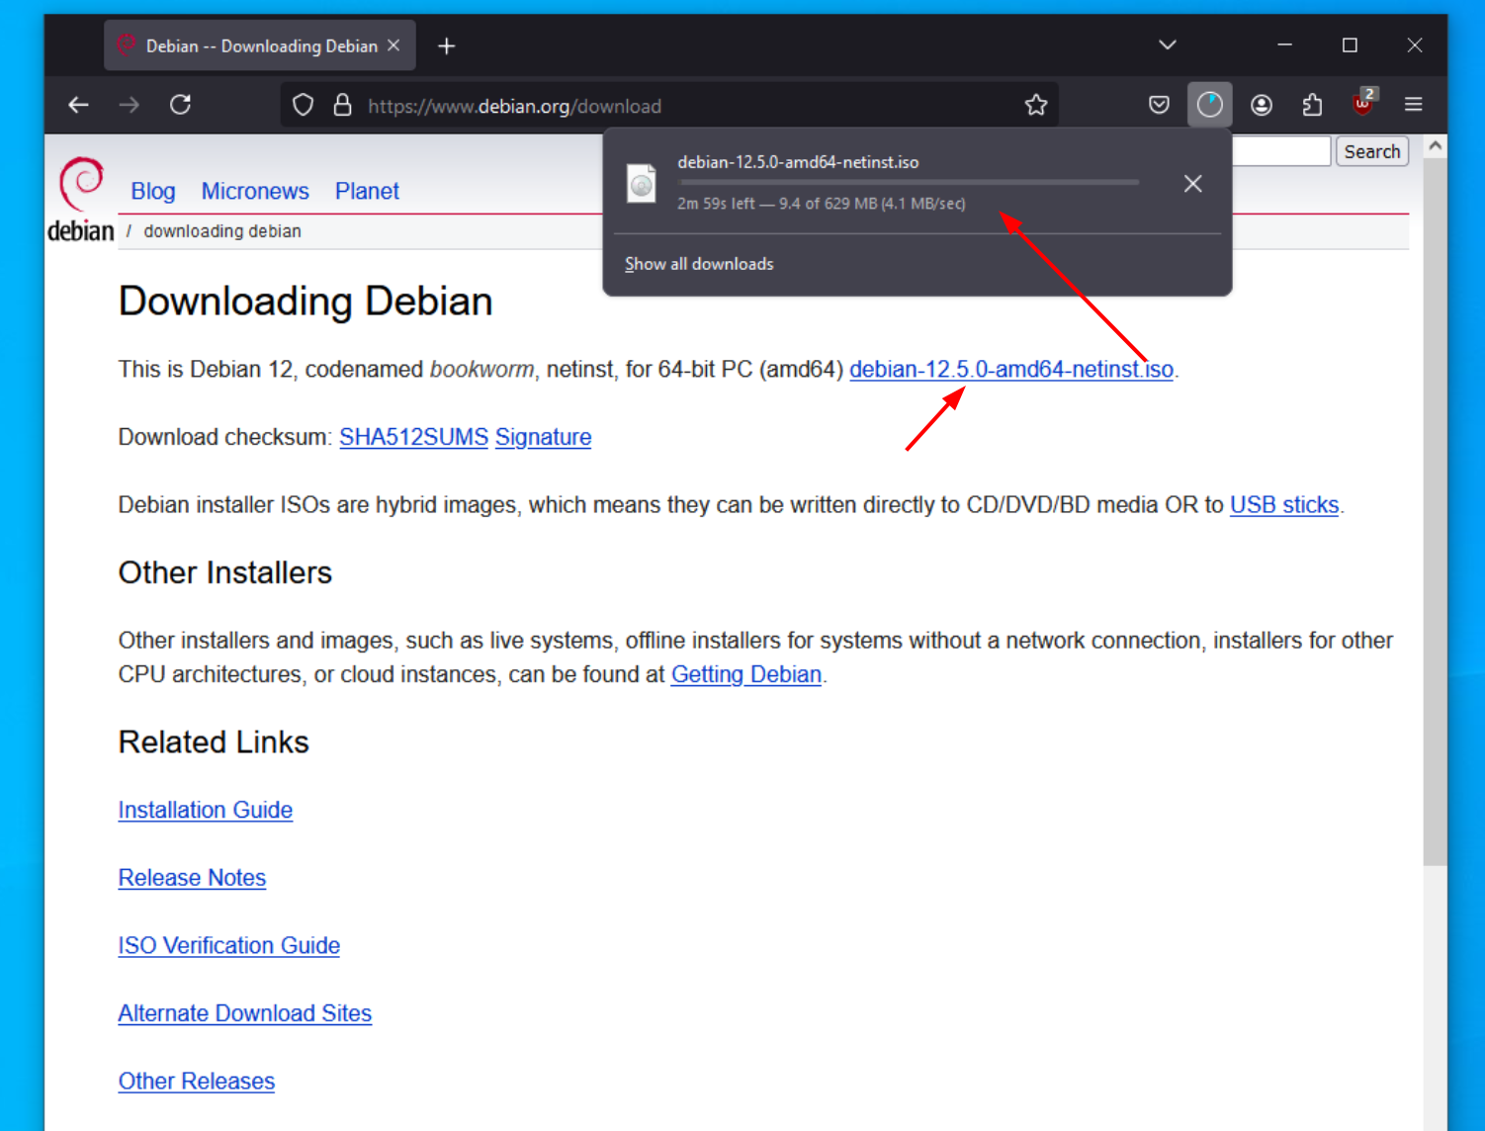This screenshot has height=1131, width=1485.
Task: Click the page vertical scrollbar thumb
Action: [x=1435, y=512]
